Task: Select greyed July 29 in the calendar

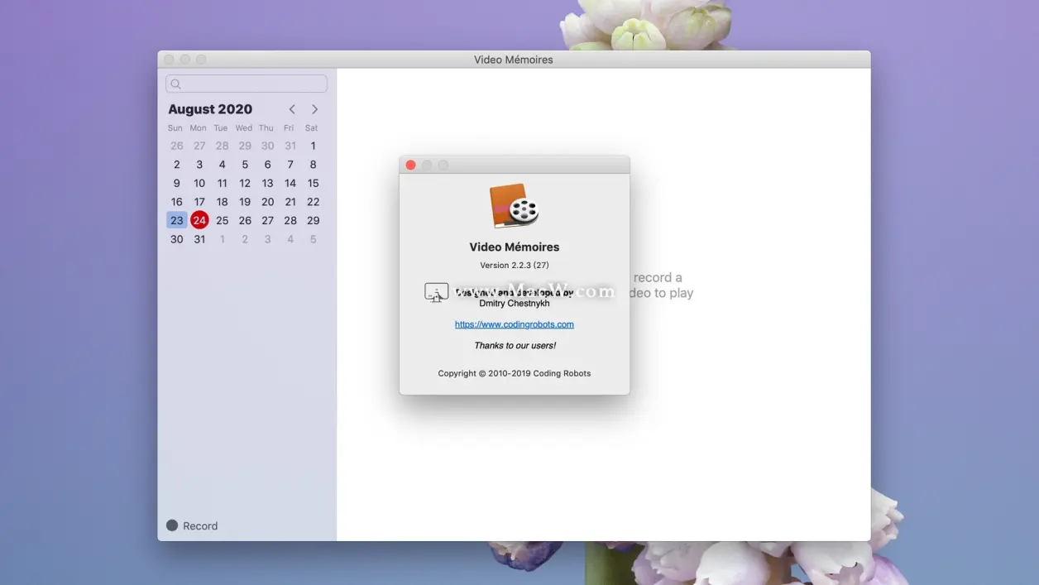Action: point(245,146)
